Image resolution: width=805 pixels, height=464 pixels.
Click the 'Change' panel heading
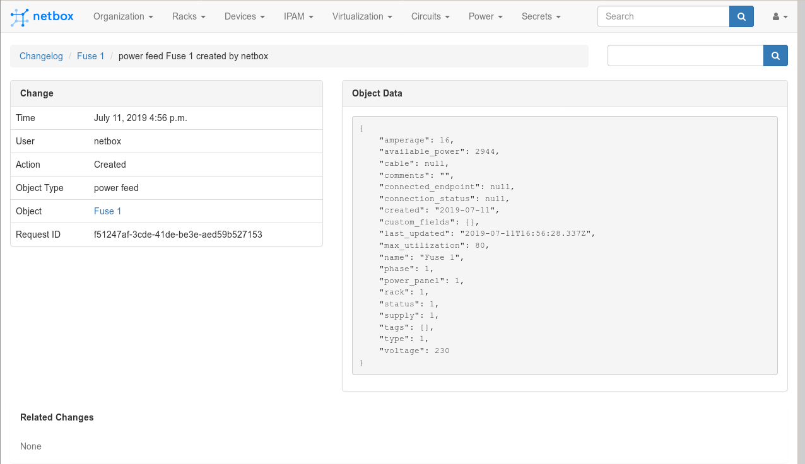click(x=37, y=93)
